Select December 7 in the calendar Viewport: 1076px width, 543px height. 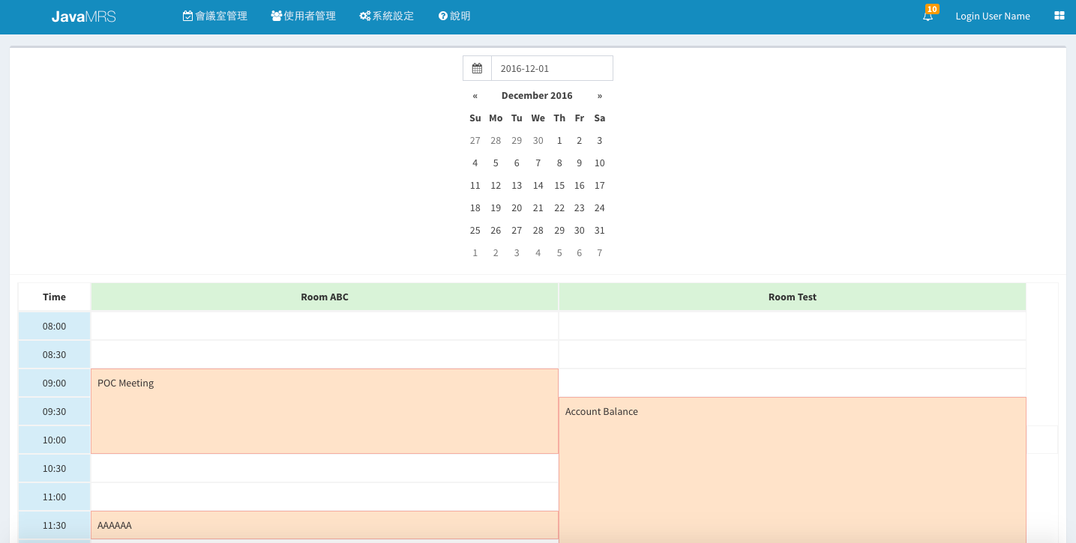click(538, 163)
